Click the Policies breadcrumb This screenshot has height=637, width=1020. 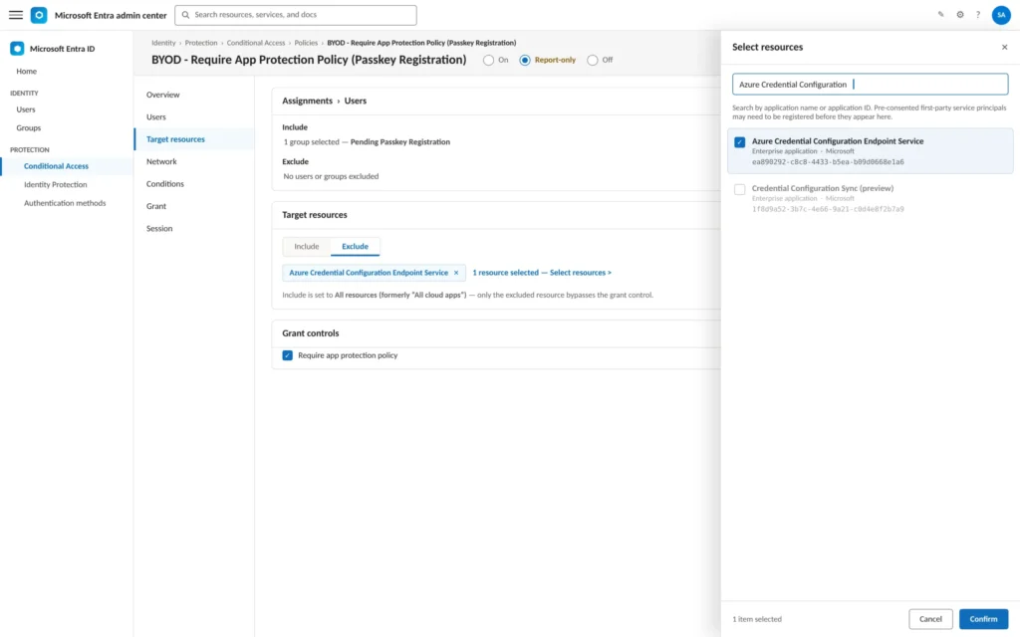pyautogui.click(x=306, y=43)
